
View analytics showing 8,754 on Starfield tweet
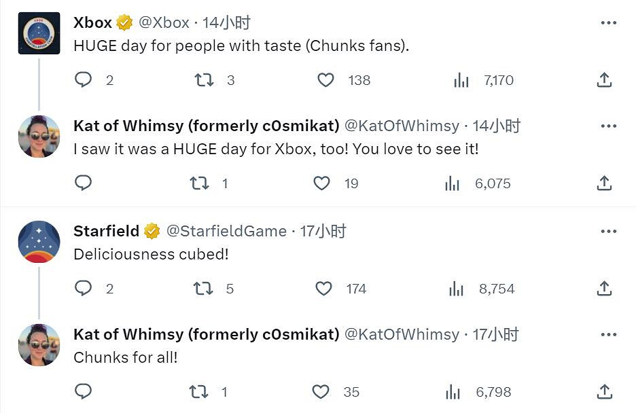(x=457, y=289)
